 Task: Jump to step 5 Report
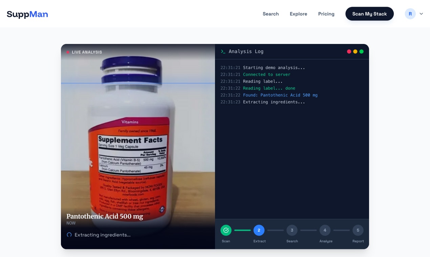click(358, 230)
